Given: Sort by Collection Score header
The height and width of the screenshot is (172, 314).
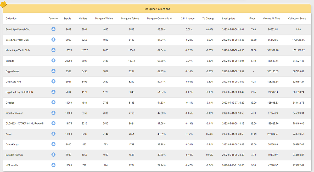Looking at the screenshot, I should tap(297, 19).
